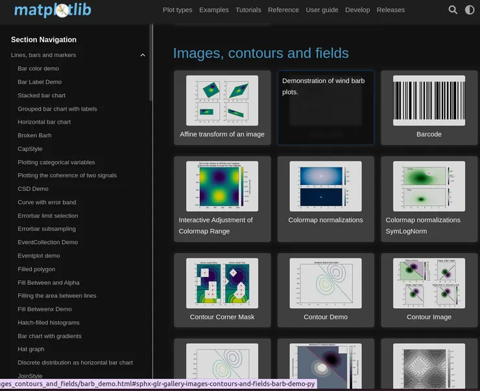Open Fill Between and Alpha link
Screen dimensions: 480x391
[x=49, y=282]
